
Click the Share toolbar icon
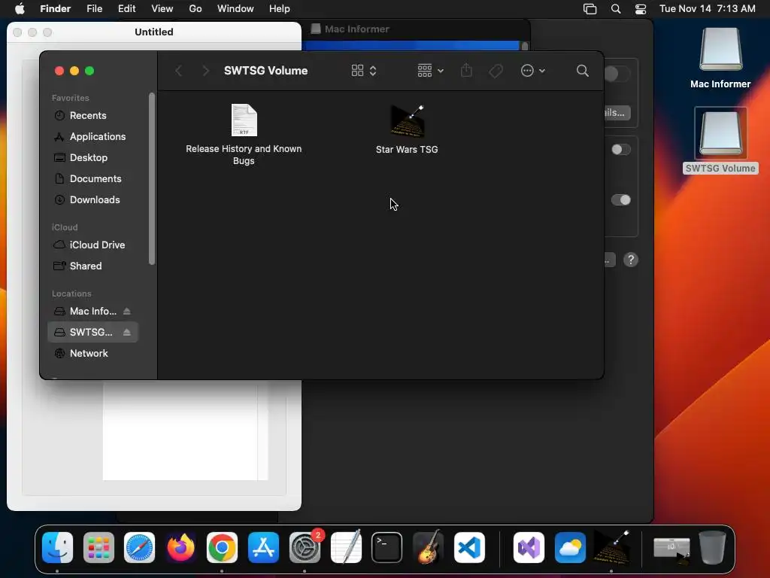click(466, 71)
